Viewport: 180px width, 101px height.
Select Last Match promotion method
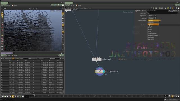[151, 39]
